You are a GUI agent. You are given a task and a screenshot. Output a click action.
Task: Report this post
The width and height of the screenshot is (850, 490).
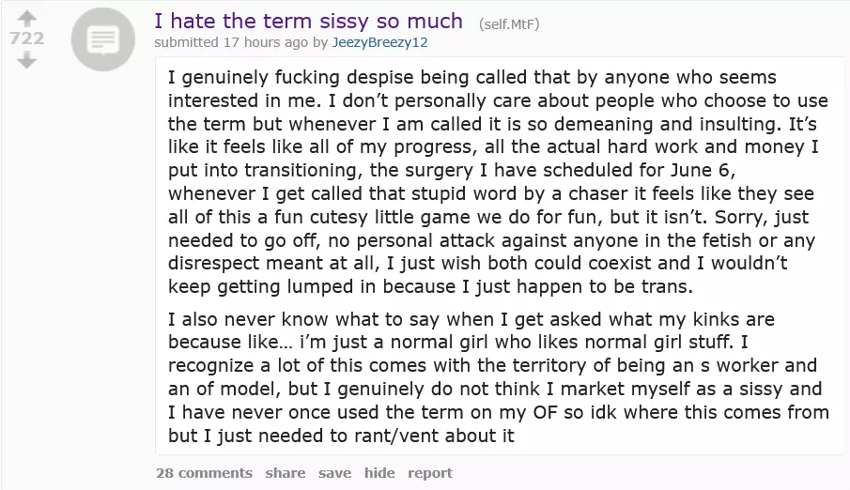click(430, 473)
